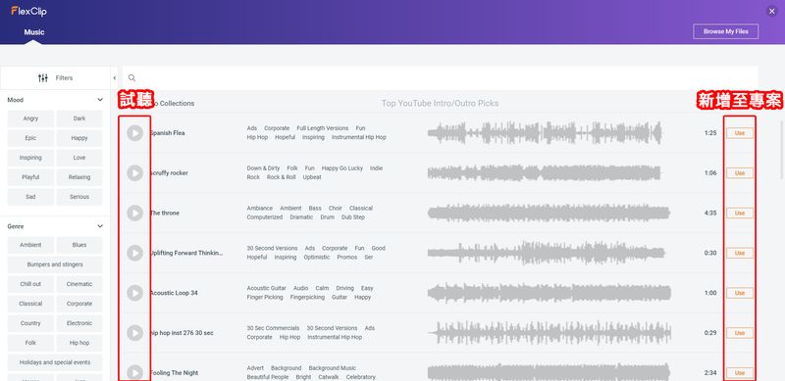
Task: Play preview of The throne track
Action: [134, 213]
